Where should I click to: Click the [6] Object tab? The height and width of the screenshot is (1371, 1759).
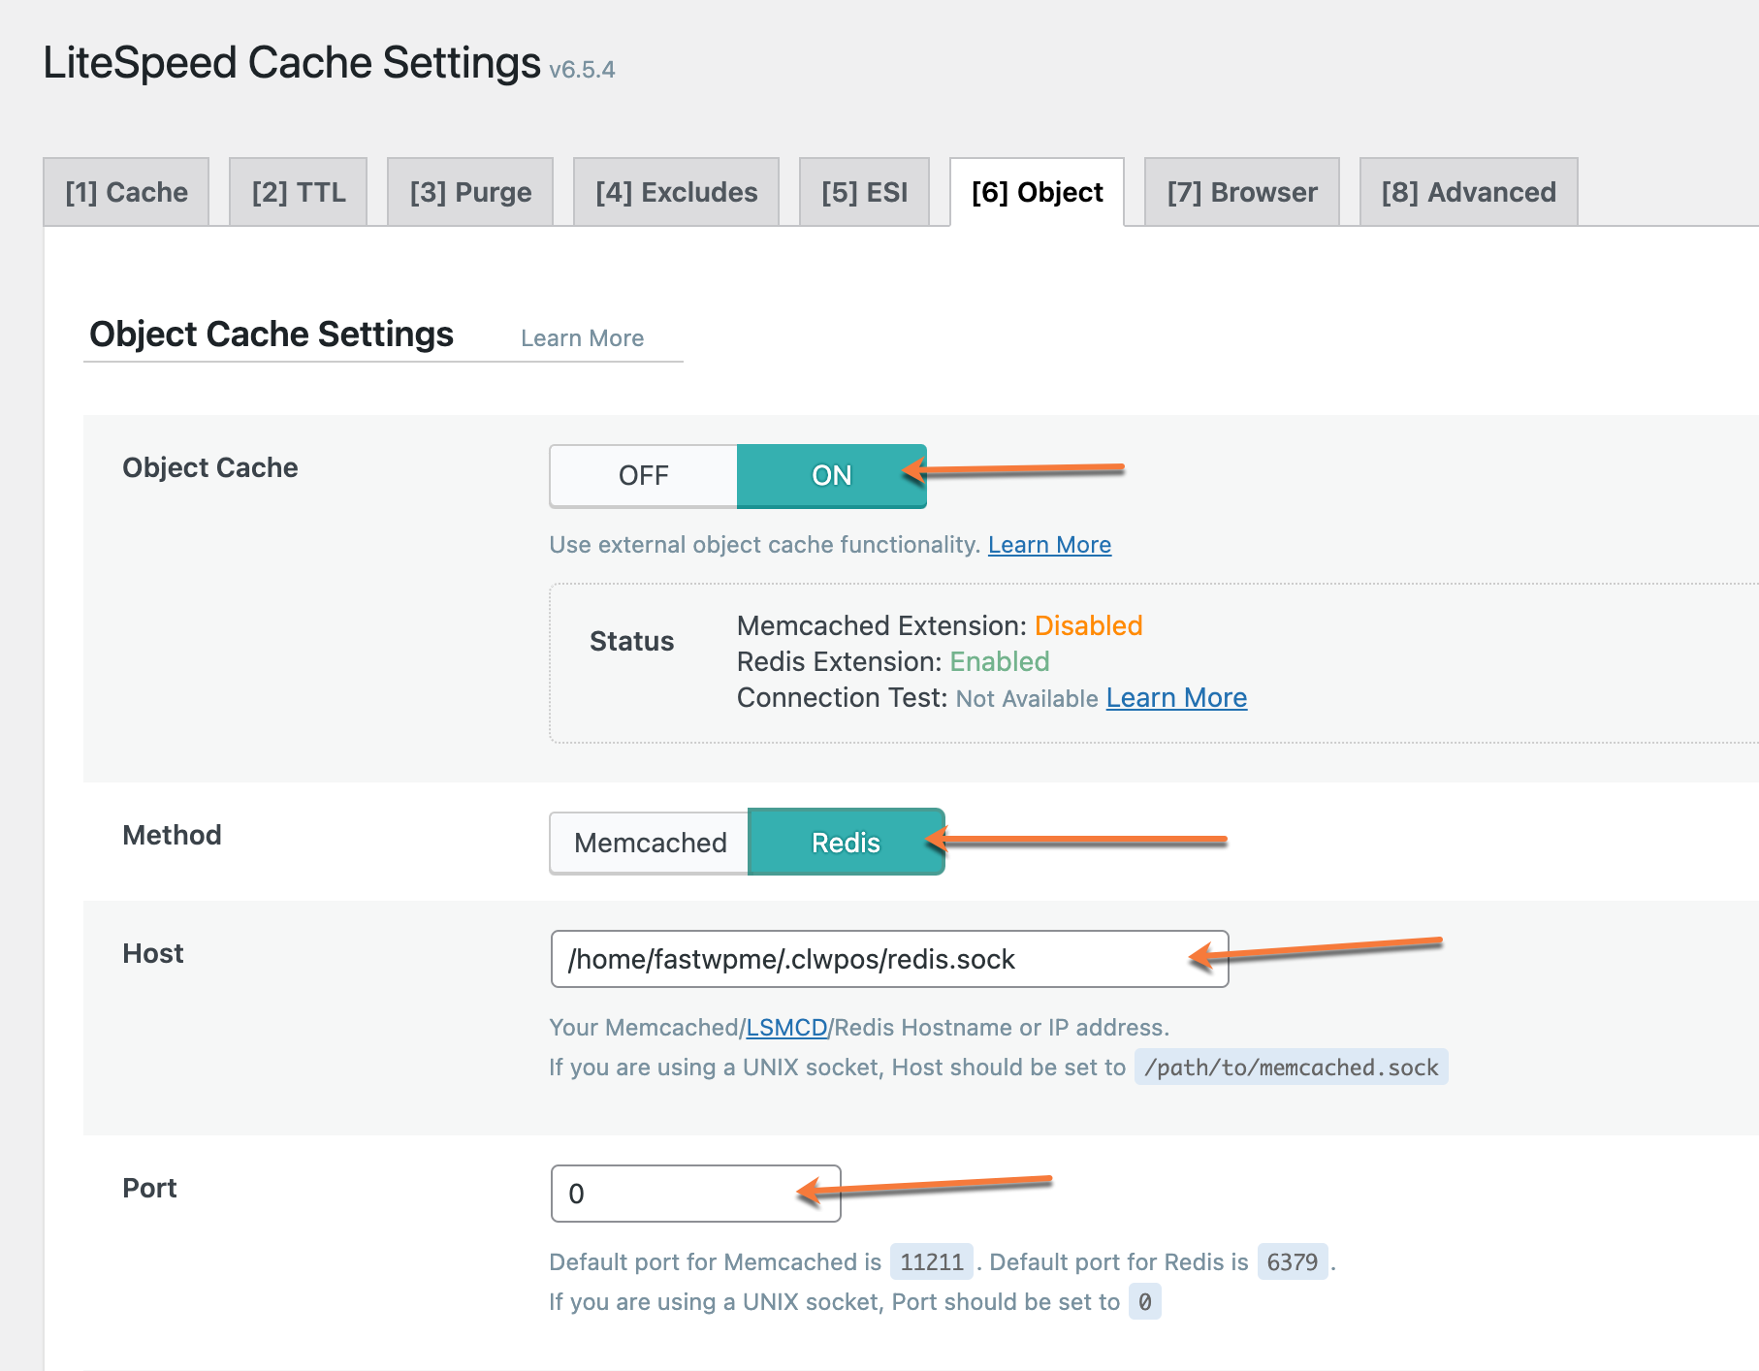point(1037,192)
